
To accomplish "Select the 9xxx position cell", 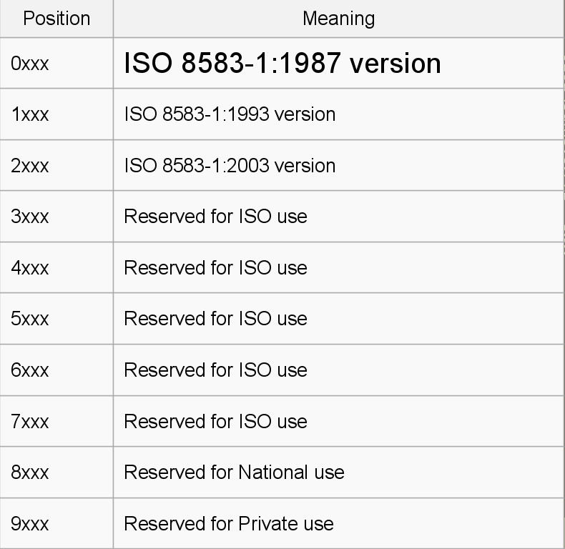I will click(56, 523).
